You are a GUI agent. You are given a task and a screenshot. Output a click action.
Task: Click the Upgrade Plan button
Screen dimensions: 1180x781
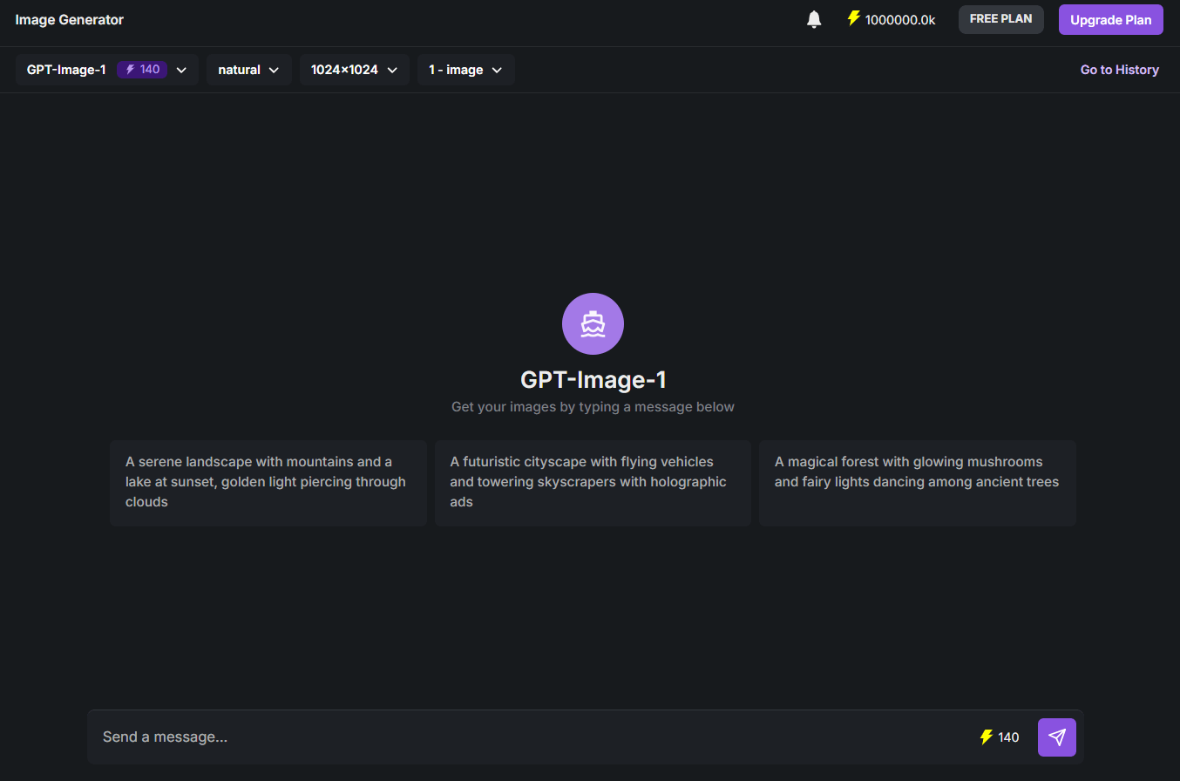[x=1110, y=18]
